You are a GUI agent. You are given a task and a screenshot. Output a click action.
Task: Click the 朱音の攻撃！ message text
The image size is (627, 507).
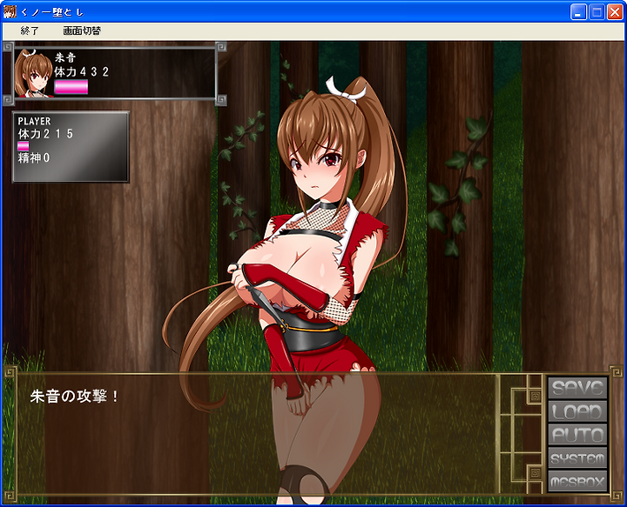[74, 397]
